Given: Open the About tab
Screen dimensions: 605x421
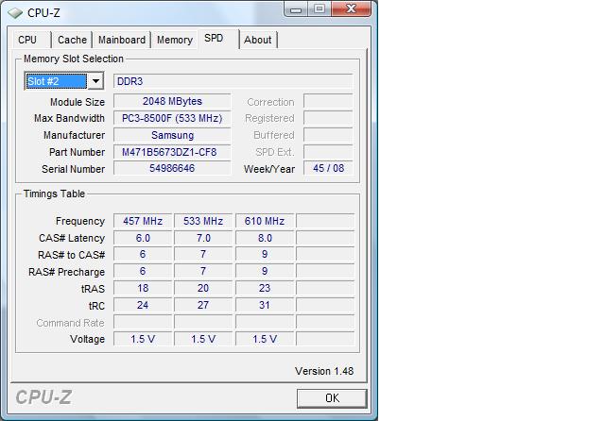Looking at the screenshot, I should click(x=258, y=40).
